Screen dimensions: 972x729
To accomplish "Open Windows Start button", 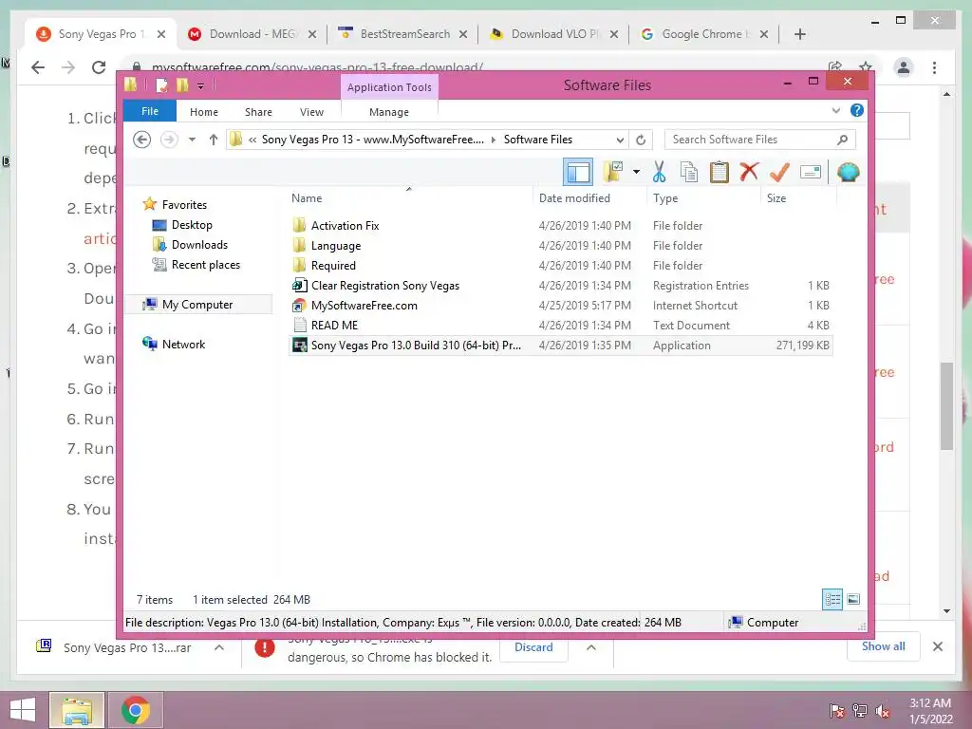I will [x=23, y=710].
